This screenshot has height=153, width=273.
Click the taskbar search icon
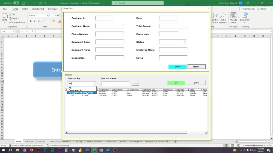10,150
